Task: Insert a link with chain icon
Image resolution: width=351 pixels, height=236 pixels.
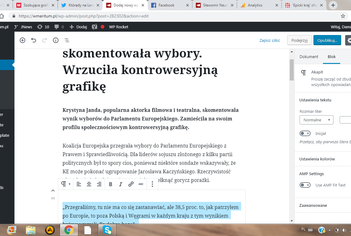Action: [x=131, y=184]
